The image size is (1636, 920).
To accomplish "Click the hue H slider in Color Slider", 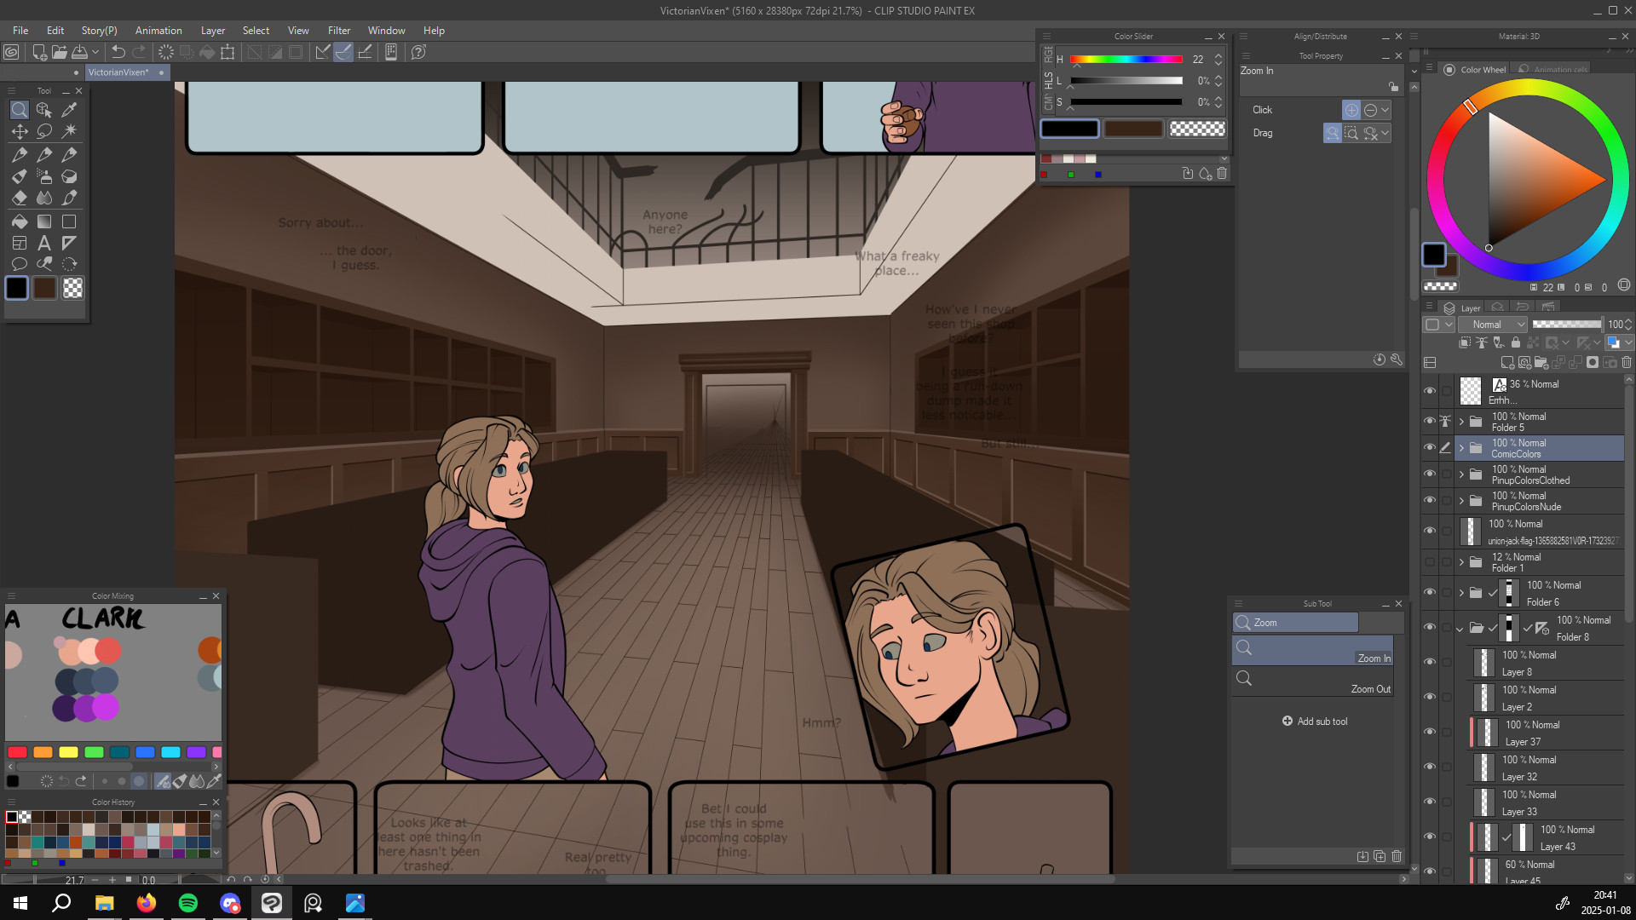I will coord(1126,60).
